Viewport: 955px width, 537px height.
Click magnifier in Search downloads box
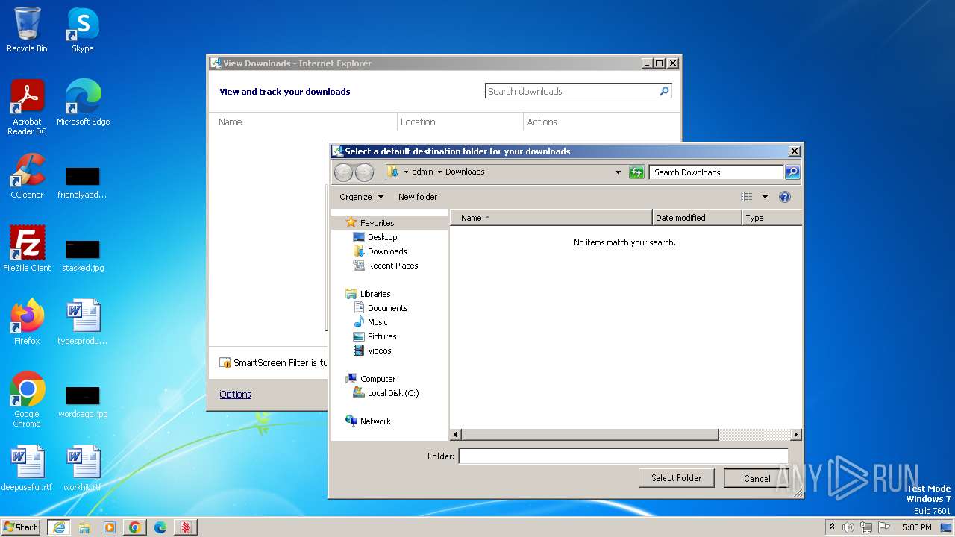coord(664,91)
